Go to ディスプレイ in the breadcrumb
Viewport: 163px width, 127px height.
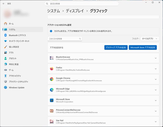(75, 11)
